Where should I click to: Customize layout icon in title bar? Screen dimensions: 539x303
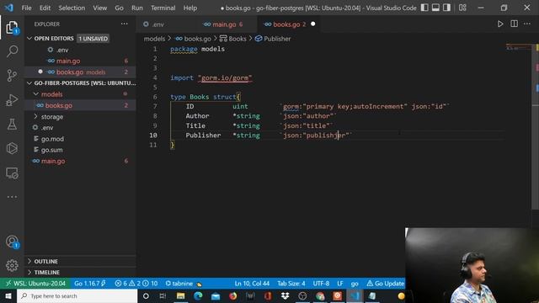click(462, 8)
